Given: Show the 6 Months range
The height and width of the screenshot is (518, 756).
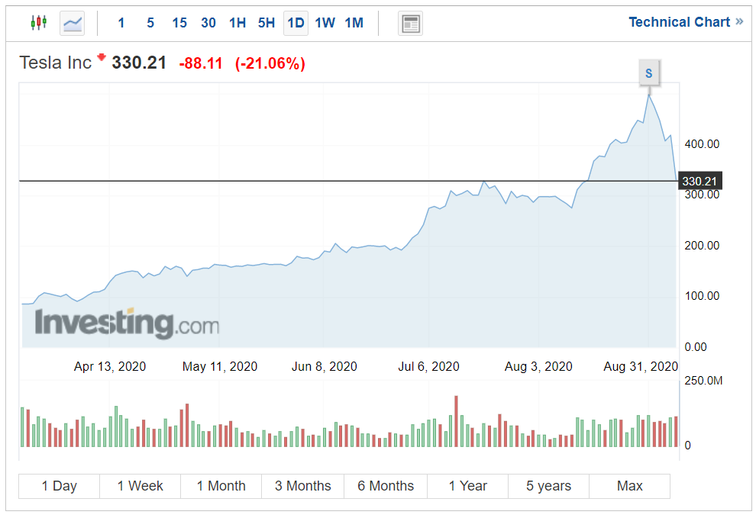Looking at the screenshot, I should (x=386, y=486).
